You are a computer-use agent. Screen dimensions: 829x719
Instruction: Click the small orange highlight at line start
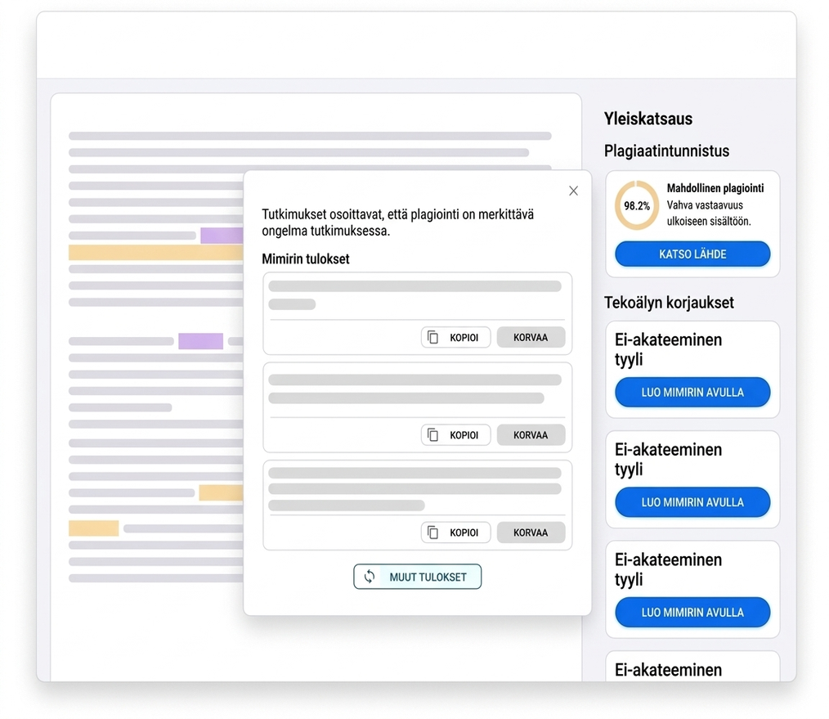click(93, 528)
